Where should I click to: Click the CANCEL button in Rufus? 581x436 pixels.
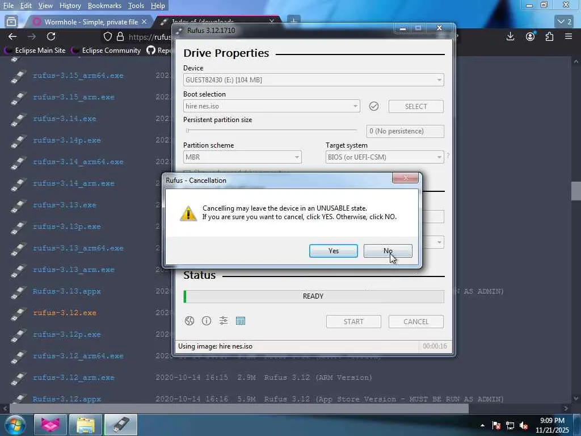coord(416,321)
